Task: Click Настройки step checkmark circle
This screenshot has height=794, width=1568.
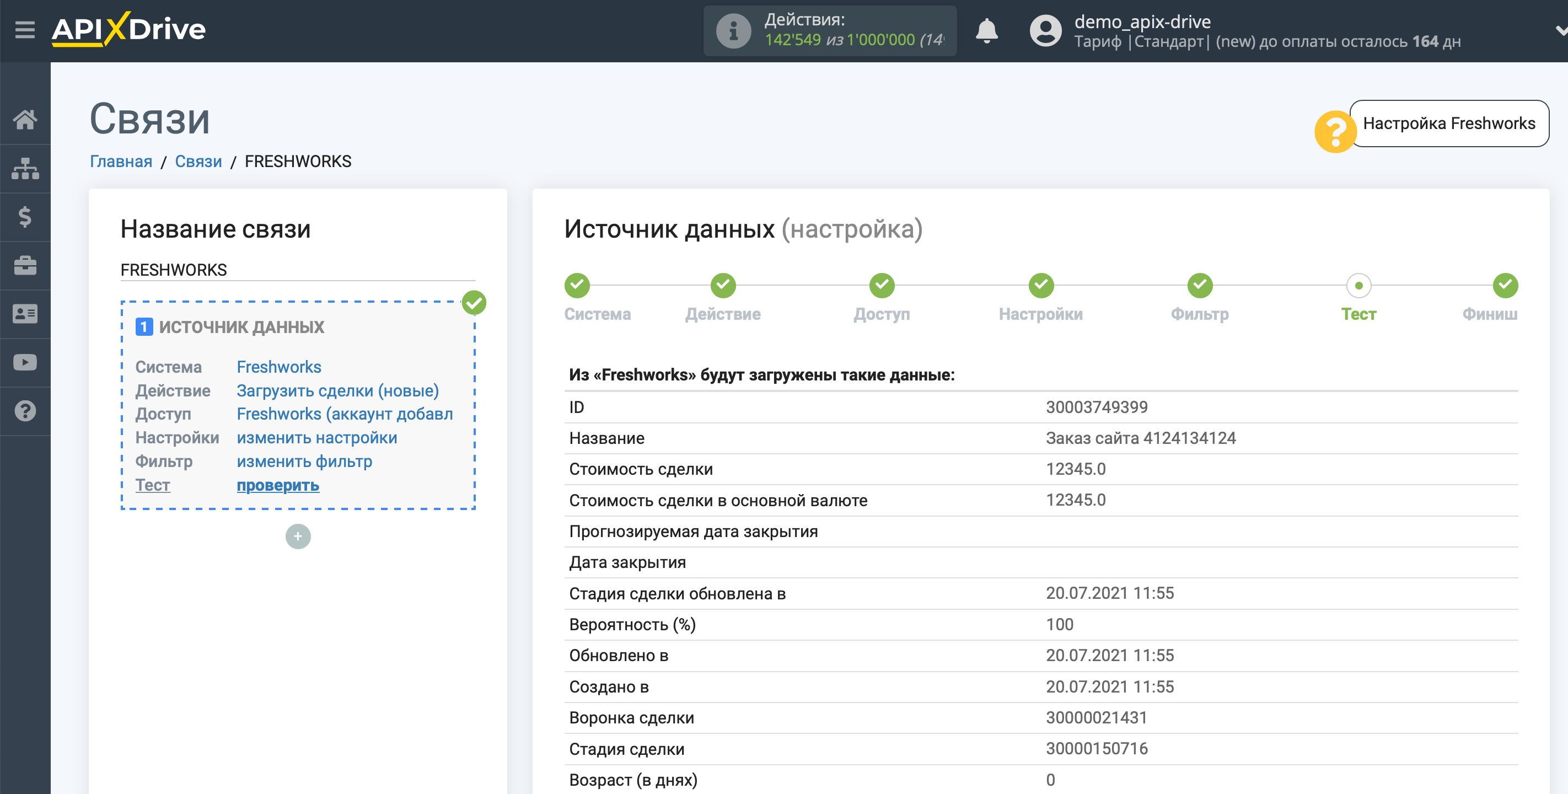Action: click(x=1041, y=285)
